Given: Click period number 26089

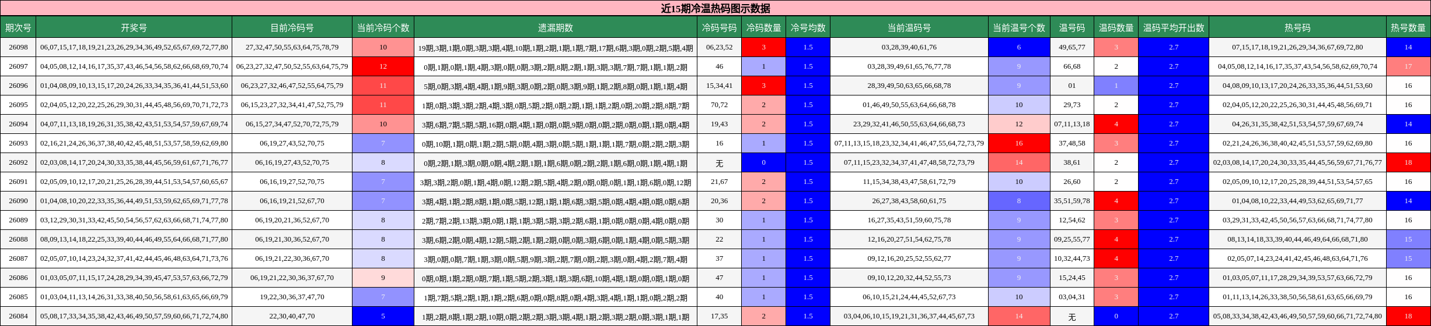Looking at the screenshot, I should [x=18, y=220].
